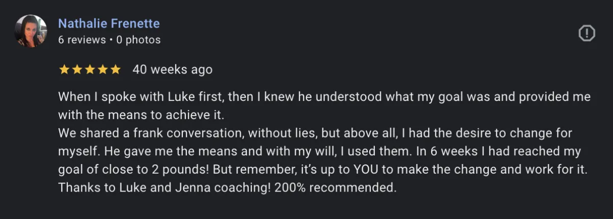Click the second gold rating star
The width and height of the screenshot is (613, 219).
[77, 69]
